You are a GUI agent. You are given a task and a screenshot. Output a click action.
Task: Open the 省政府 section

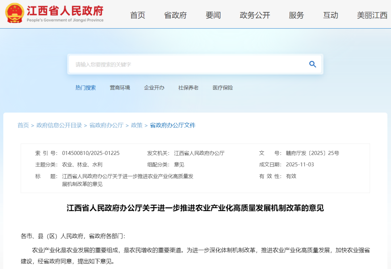coord(175,16)
